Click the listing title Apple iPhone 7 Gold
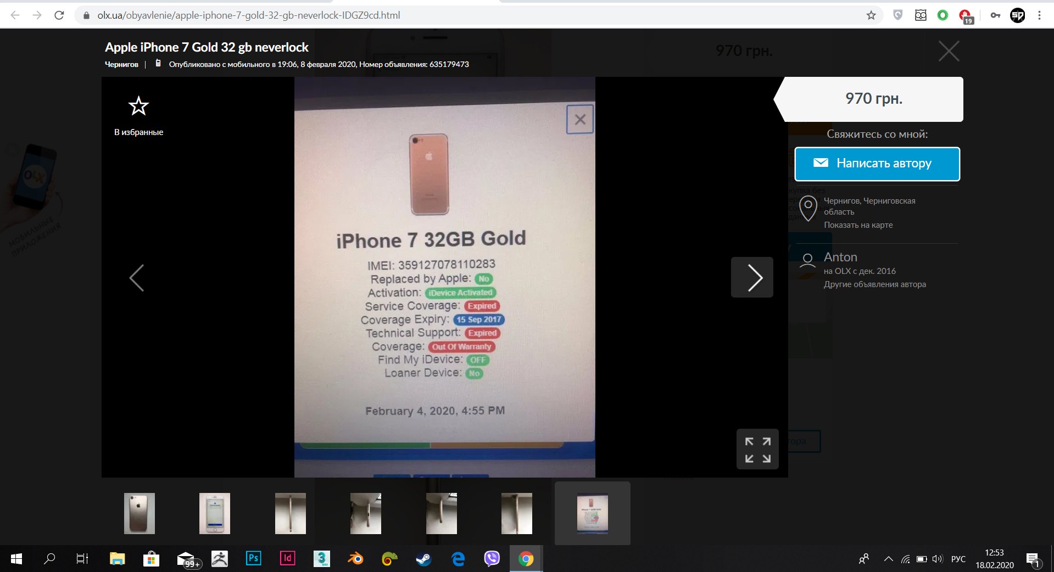This screenshot has width=1054, height=572. coord(207,47)
